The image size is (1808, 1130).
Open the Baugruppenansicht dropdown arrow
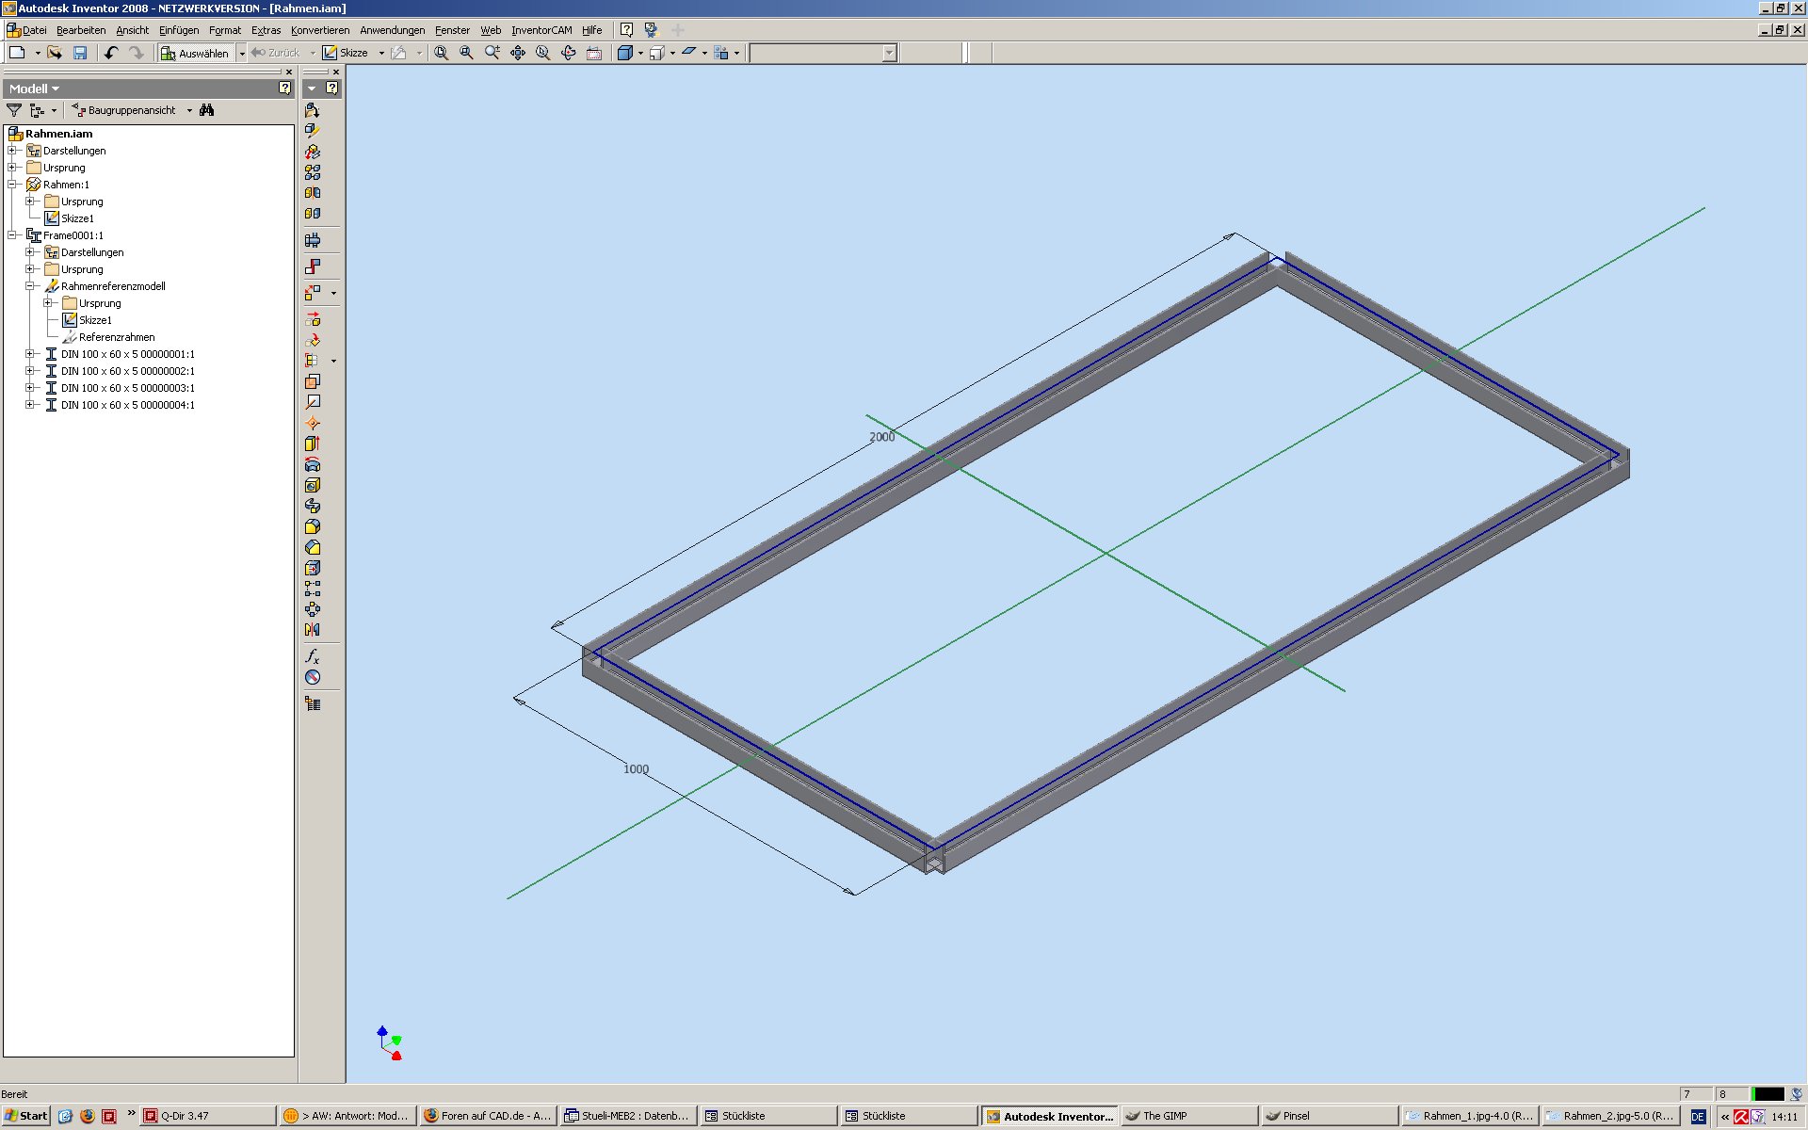tap(189, 110)
